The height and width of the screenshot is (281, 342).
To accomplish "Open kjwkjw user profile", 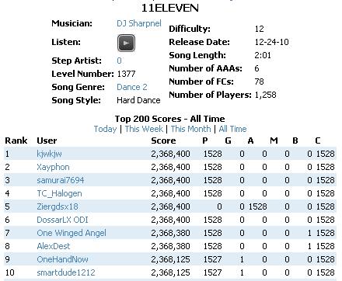I will pyautogui.click(x=49, y=154).
